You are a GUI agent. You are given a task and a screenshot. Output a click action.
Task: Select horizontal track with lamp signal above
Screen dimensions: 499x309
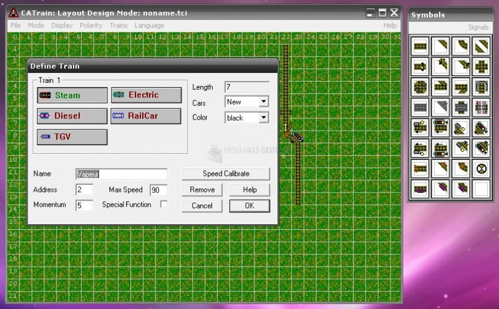click(x=420, y=128)
